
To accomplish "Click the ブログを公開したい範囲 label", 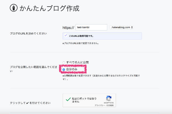I will click(x=34, y=69).
